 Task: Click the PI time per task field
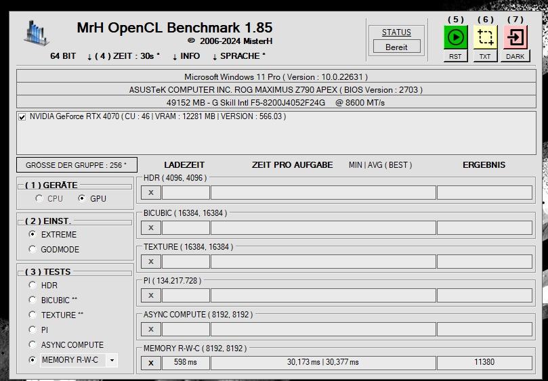(x=323, y=296)
